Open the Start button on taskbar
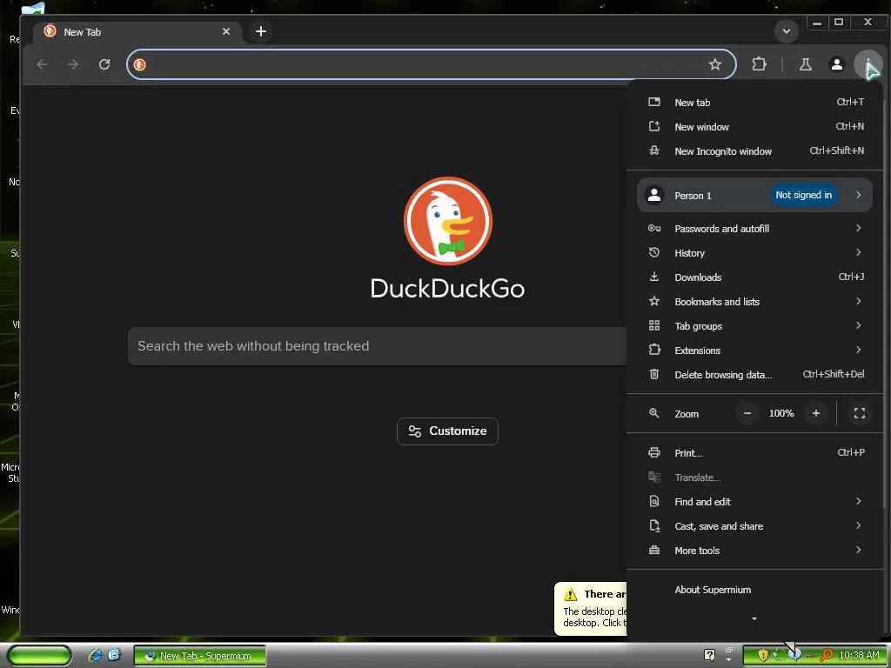This screenshot has height=668, width=891. tap(39, 656)
